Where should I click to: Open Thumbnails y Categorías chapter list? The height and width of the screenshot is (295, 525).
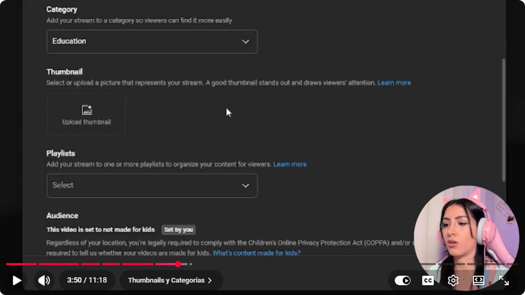point(170,280)
